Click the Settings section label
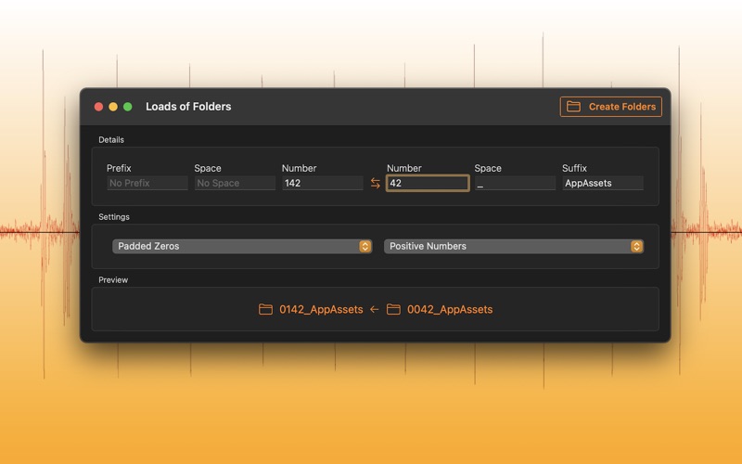The width and height of the screenshot is (742, 464). tap(114, 217)
